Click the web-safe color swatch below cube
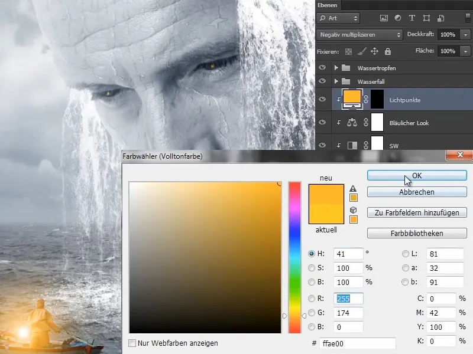The width and height of the screenshot is (473, 354). pyautogui.click(x=353, y=219)
